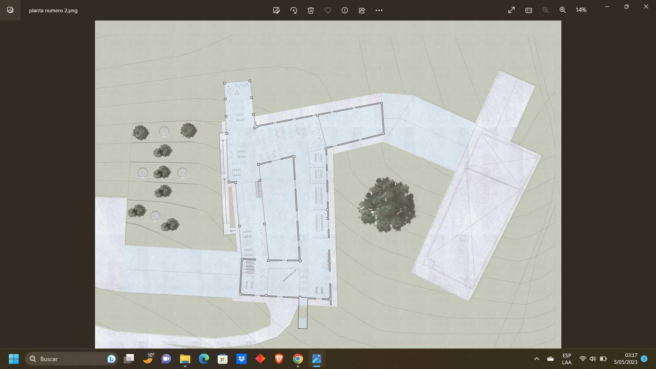
Task: Click the zoom out magnifier
Action: 546,10
